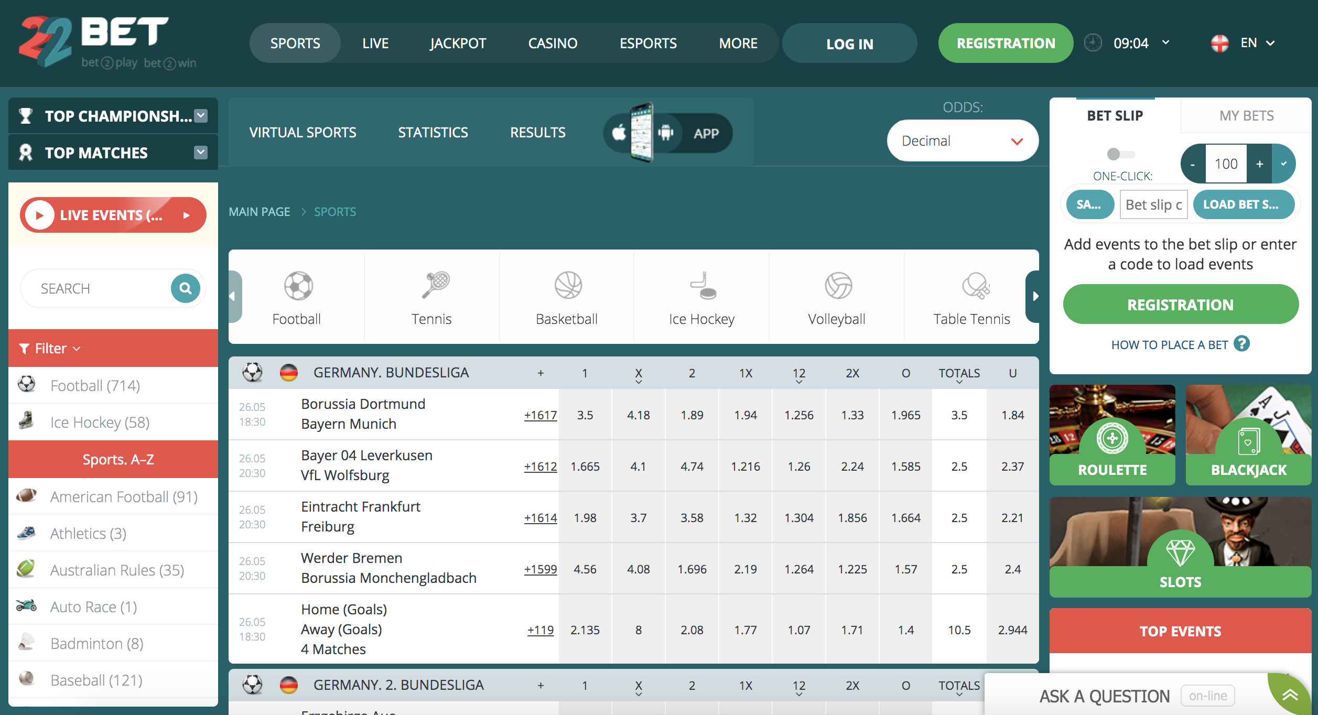The image size is (1318, 715).
Task: Open the Decimal odds dropdown
Action: click(962, 140)
